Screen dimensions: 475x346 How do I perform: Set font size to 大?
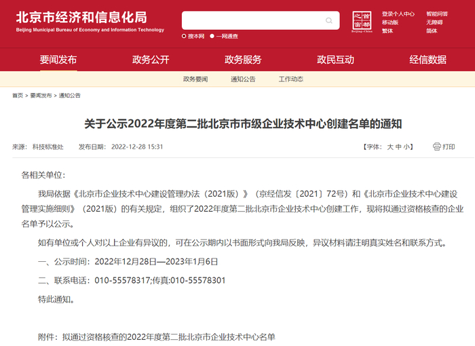[x=390, y=147]
